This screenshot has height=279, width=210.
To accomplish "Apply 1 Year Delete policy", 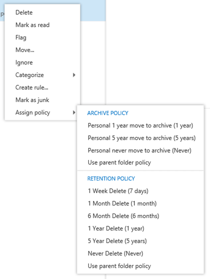I will tap(116, 228).
